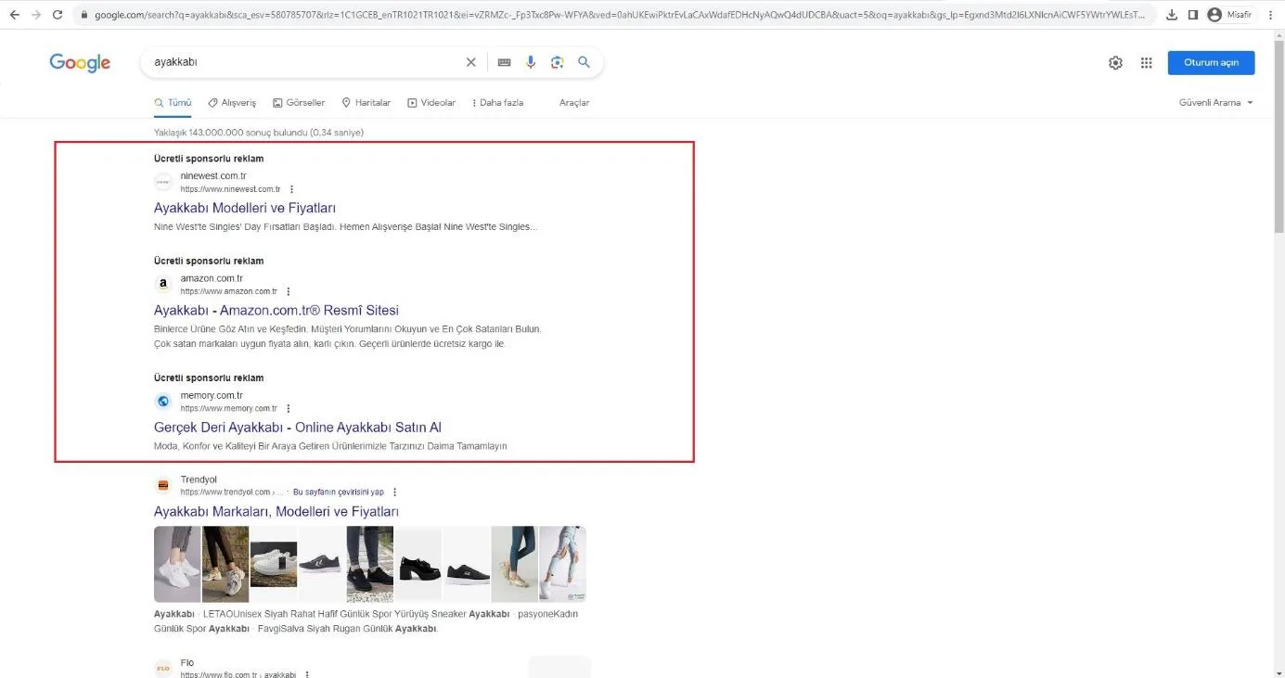Switch to the Görseller tab
The height and width of the screenshot is (678, 1285).
(299, 103)
